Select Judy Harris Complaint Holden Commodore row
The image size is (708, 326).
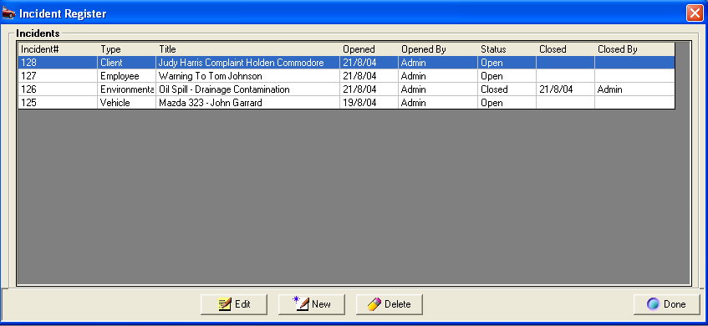(346, 63)
